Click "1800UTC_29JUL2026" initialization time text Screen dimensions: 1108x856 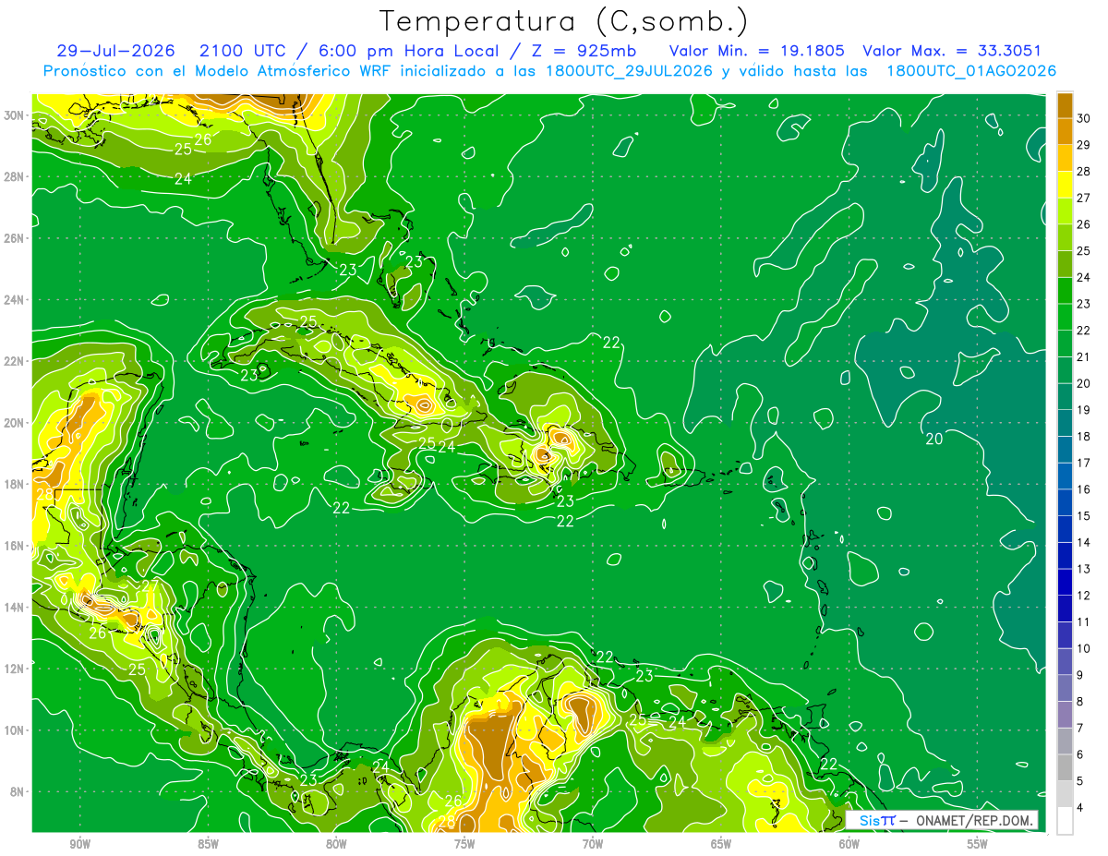[630, 71]
